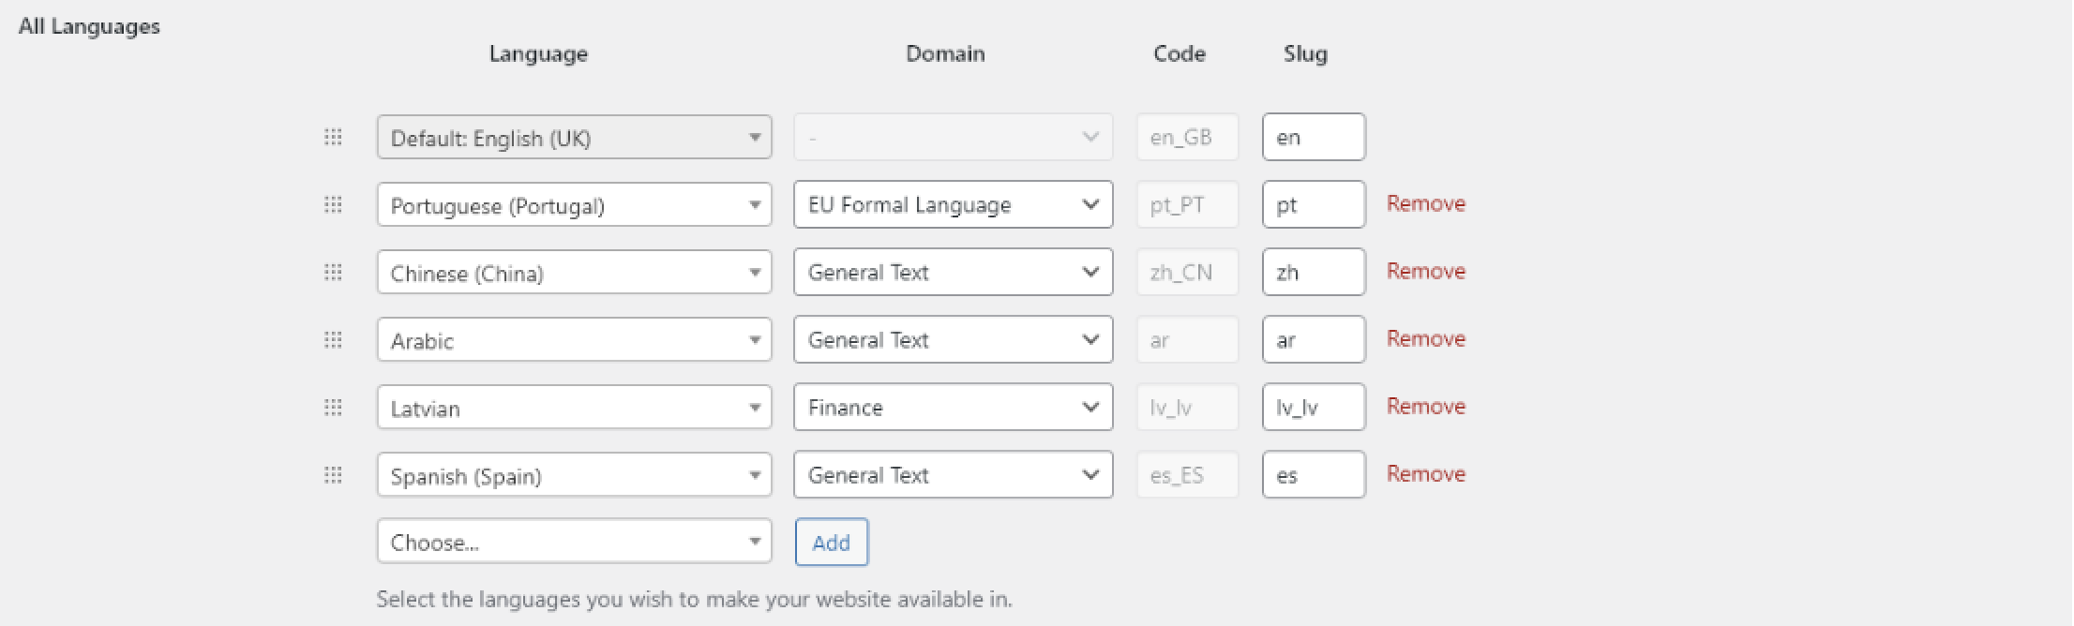This screenshot has width=2074, height=626.
Task: Open the Choose... language dropdown
Action: tap(574, 542)
